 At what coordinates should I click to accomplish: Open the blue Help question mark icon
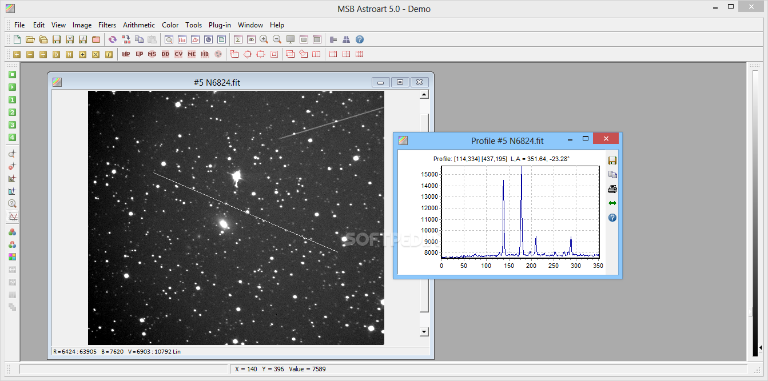click(360, 39)
